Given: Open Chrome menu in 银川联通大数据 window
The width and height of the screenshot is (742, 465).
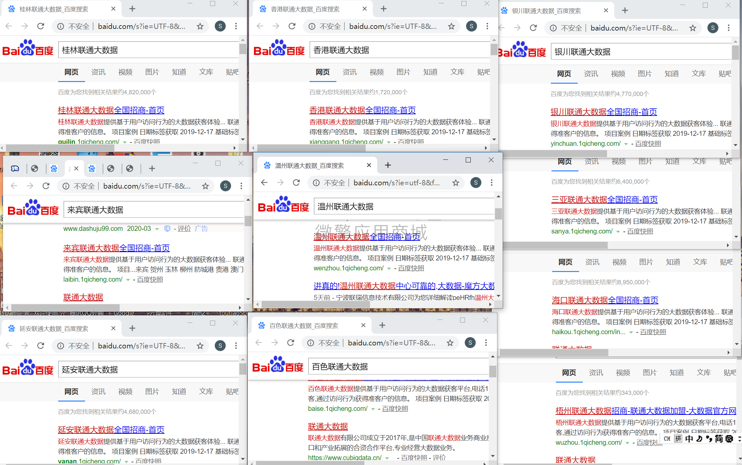Looking at the screenshot, I should click(729, 28).
